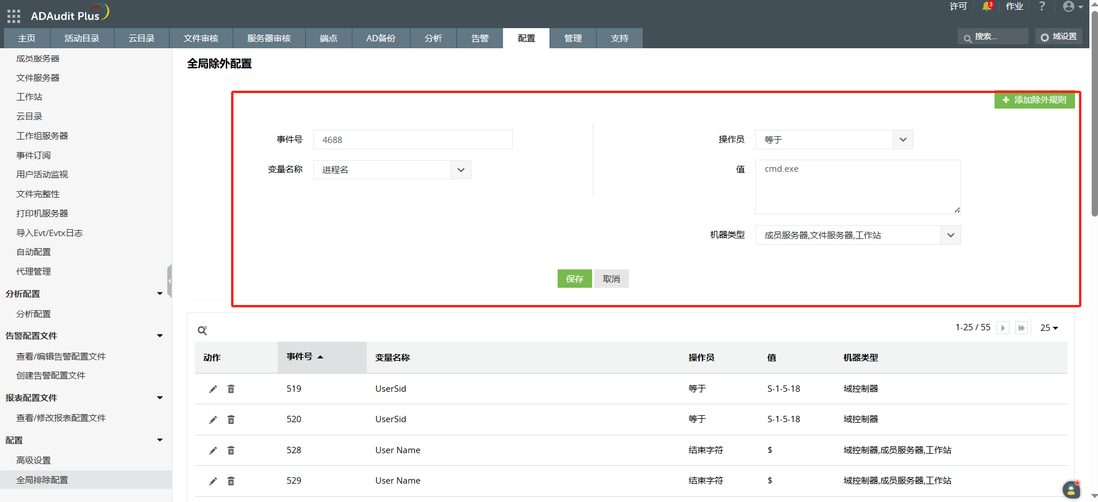Delete the exclusion rule for event 529
The height and width of the screenshot is (502, 1098).
click(x=231, y=481)
